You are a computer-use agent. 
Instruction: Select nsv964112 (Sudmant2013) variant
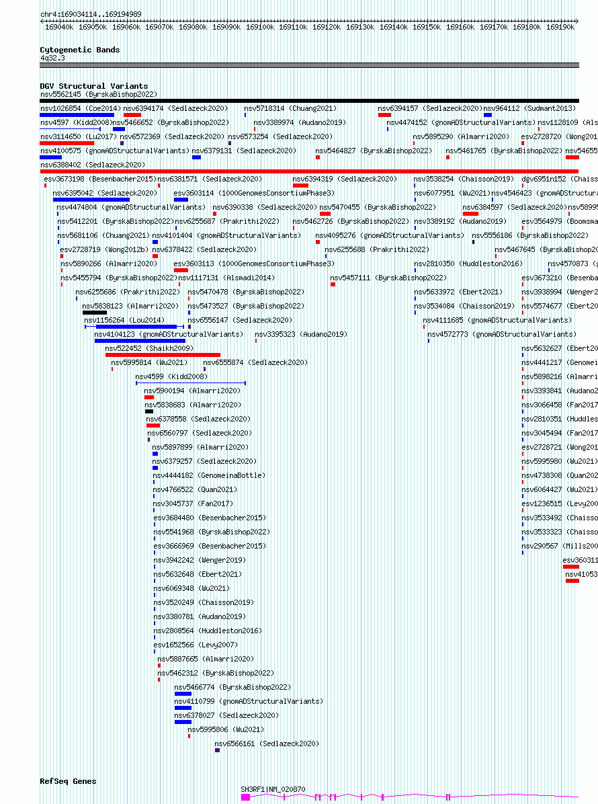click(530, 109)
